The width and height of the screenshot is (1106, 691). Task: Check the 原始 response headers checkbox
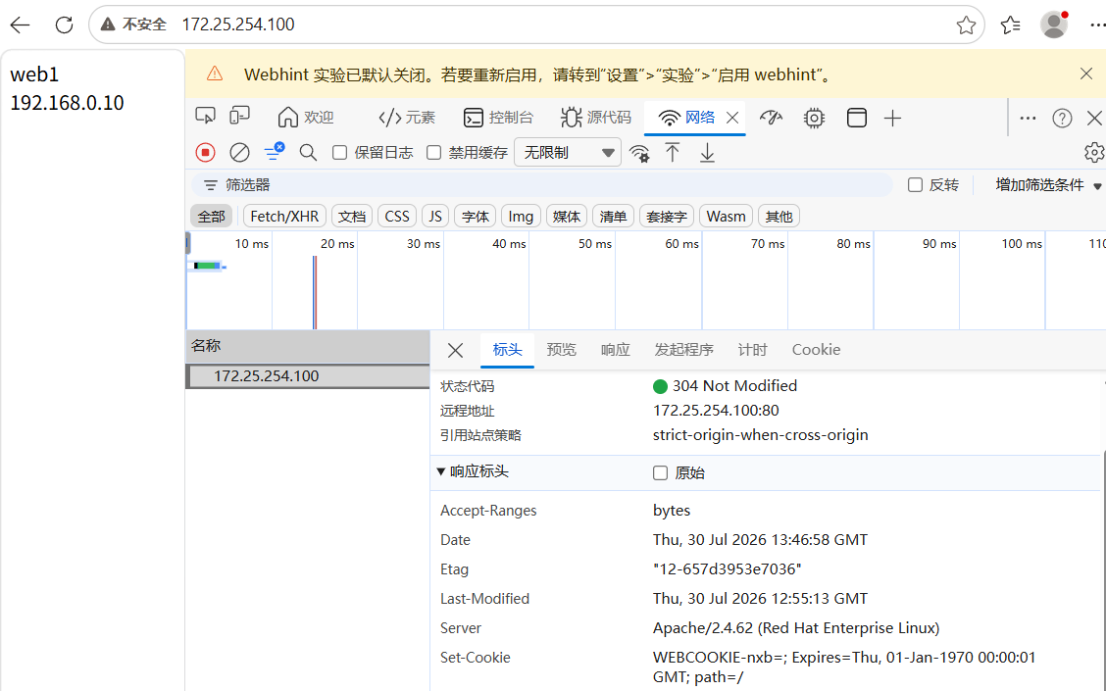click(x=660, y=472)
